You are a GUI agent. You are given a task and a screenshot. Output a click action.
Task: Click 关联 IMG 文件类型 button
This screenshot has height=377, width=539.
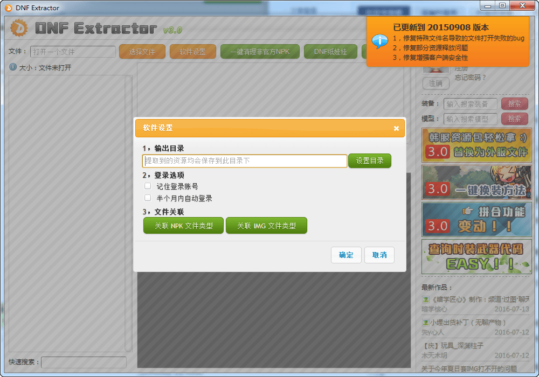[266, 226]
